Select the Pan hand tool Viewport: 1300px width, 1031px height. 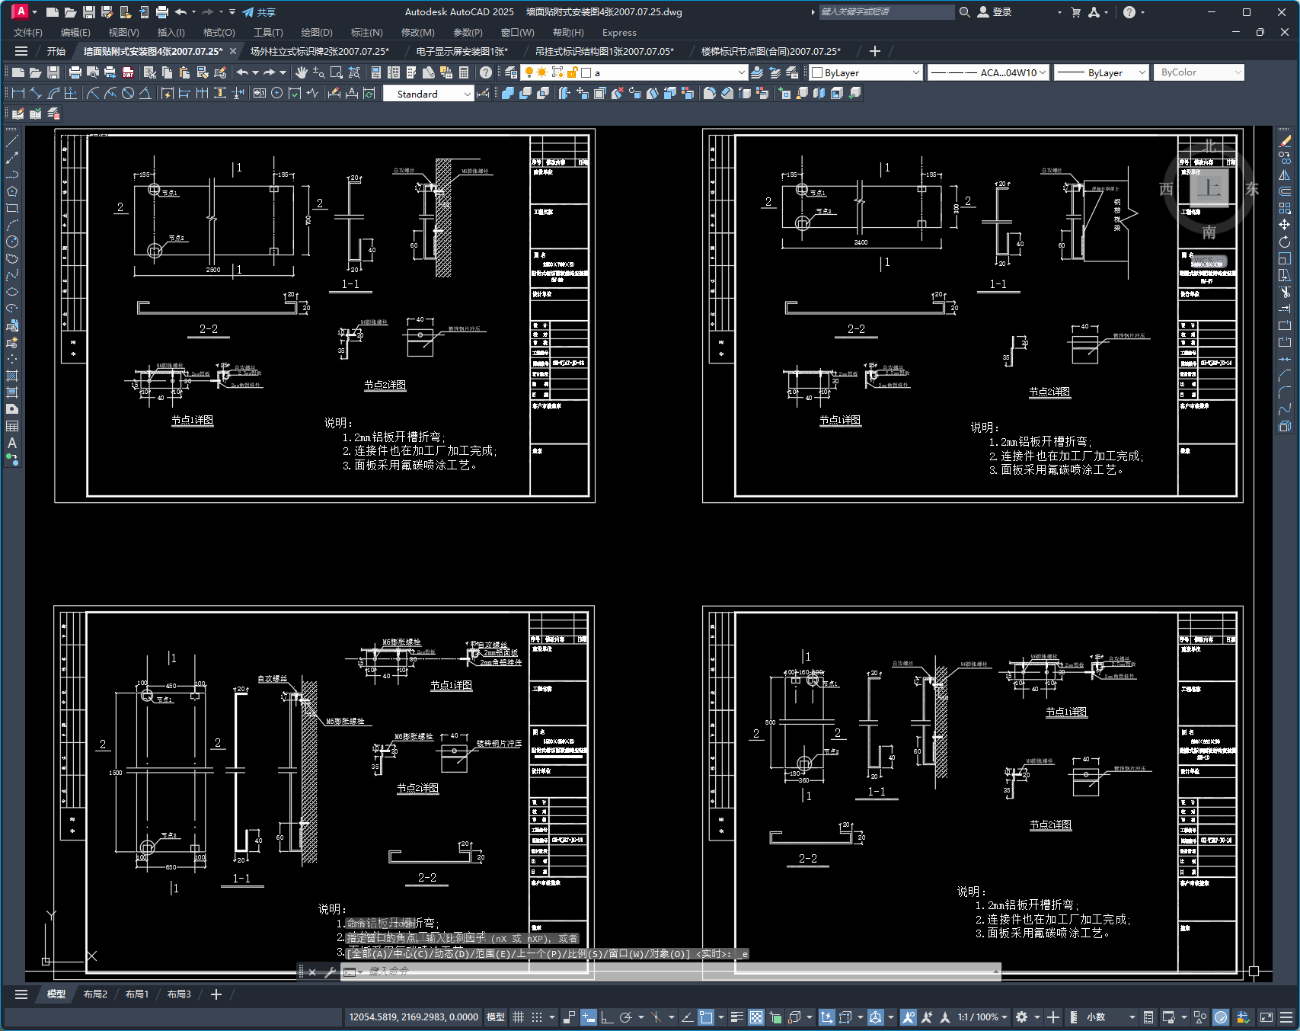pos(302,72)
